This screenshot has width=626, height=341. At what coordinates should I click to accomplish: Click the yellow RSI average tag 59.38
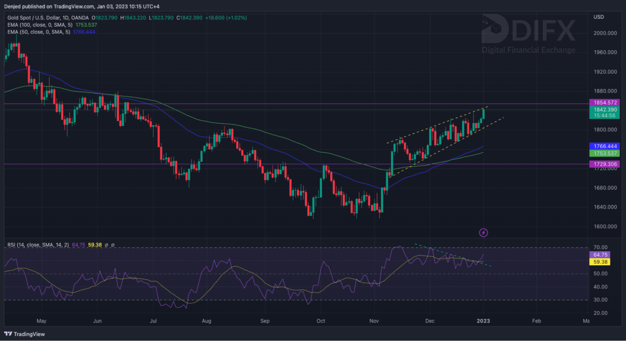coord(600,262)
